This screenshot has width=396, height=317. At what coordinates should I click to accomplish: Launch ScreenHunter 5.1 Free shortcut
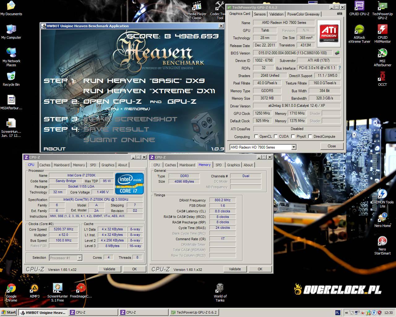coord(58,293)
